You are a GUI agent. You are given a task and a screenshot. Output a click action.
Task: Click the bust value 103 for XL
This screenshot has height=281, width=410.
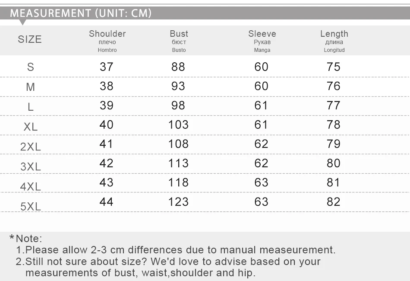[178, 125]
